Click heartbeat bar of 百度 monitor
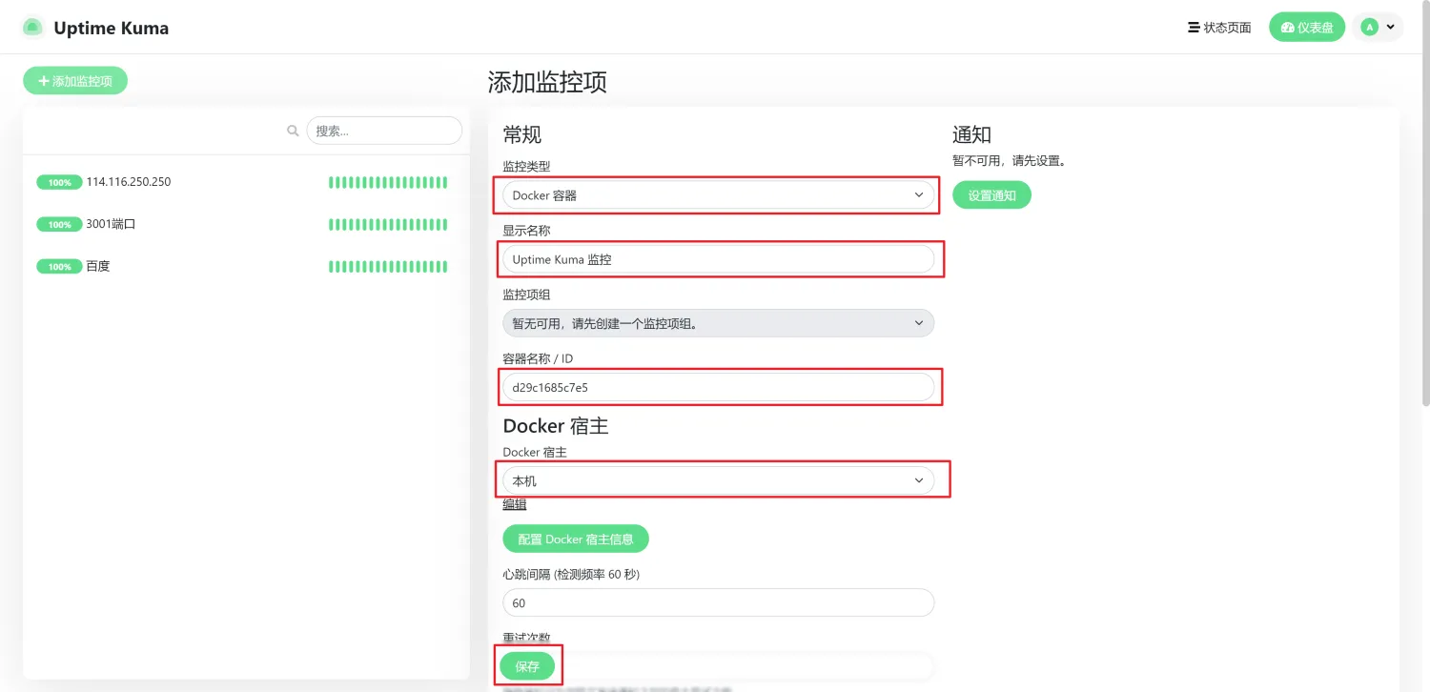1430x692 pixels. [387, 267]
